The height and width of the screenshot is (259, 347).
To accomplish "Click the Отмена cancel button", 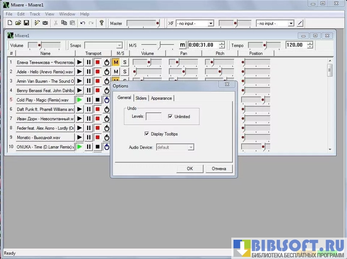I will [218, 169].
